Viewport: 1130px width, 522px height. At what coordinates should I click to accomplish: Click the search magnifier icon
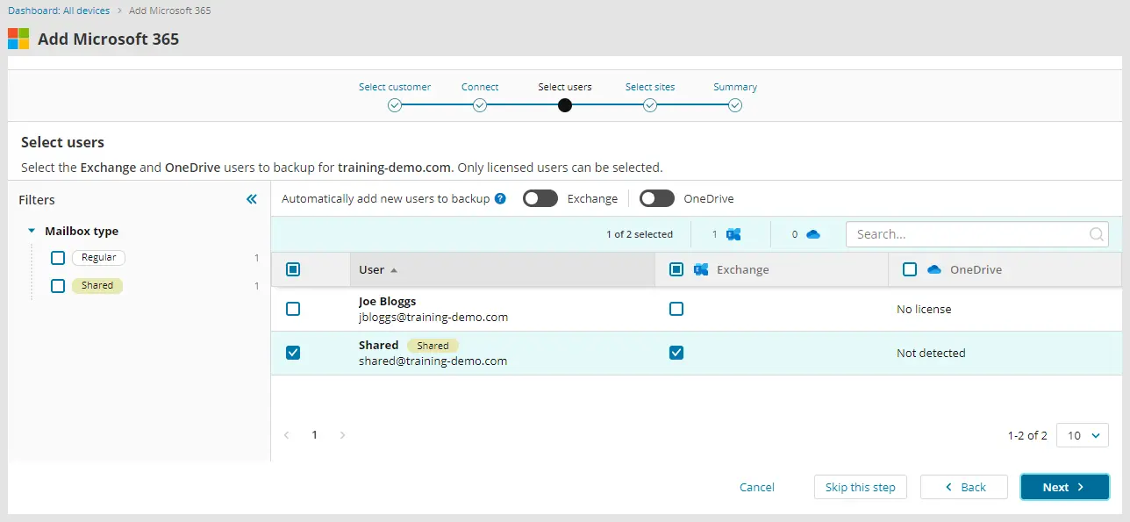tap(1096, 234)
